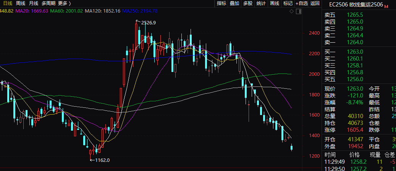Screen dimensions: 396x171
Task: Open the 多股 multi-stock view
Action: point(248,3)
